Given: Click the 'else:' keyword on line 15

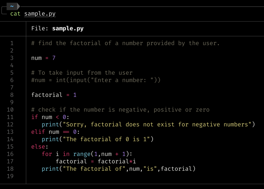Looking at the screenshot, I should pos(39,147).
